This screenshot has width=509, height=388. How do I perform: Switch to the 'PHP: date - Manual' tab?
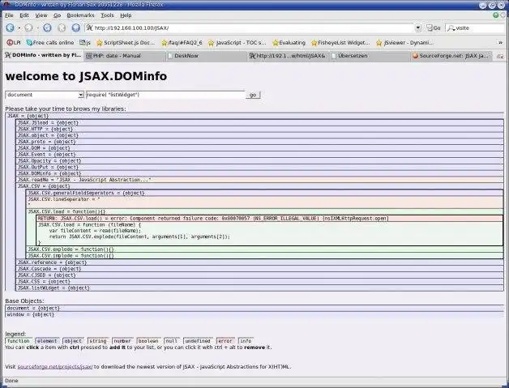click(x=125, y=56)
